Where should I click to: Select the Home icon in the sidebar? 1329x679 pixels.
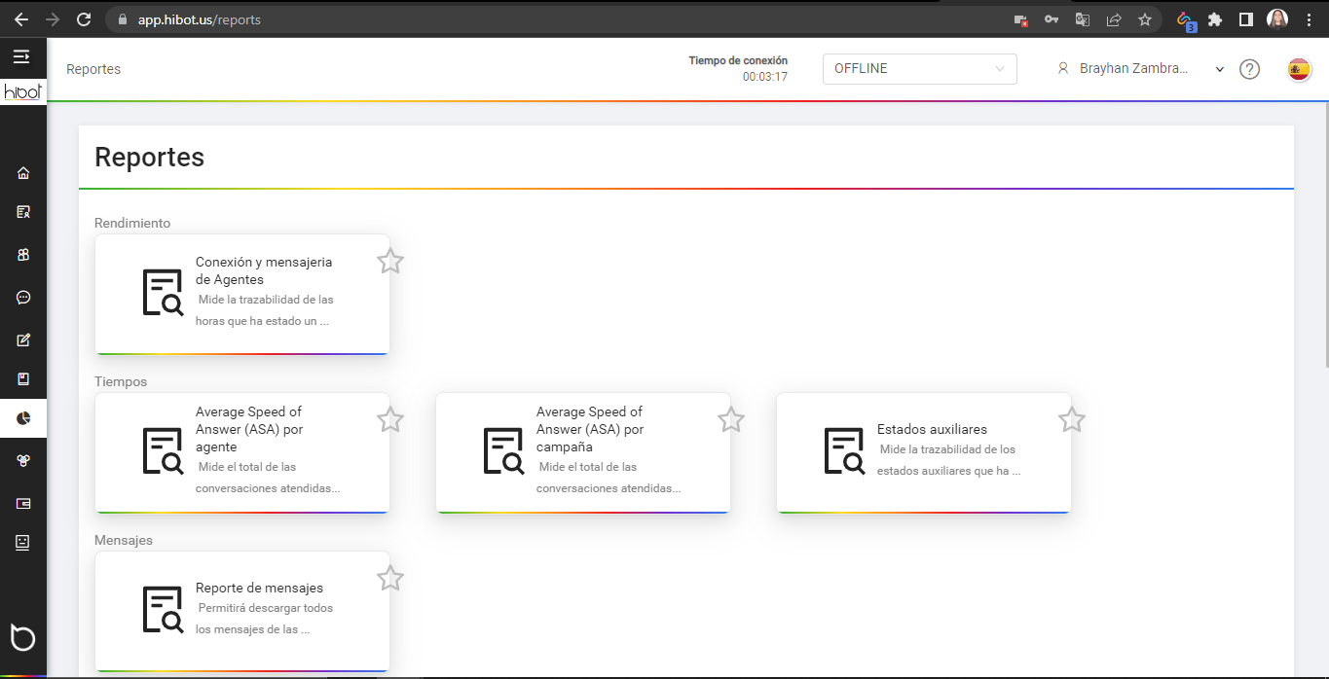click(22, 172)
